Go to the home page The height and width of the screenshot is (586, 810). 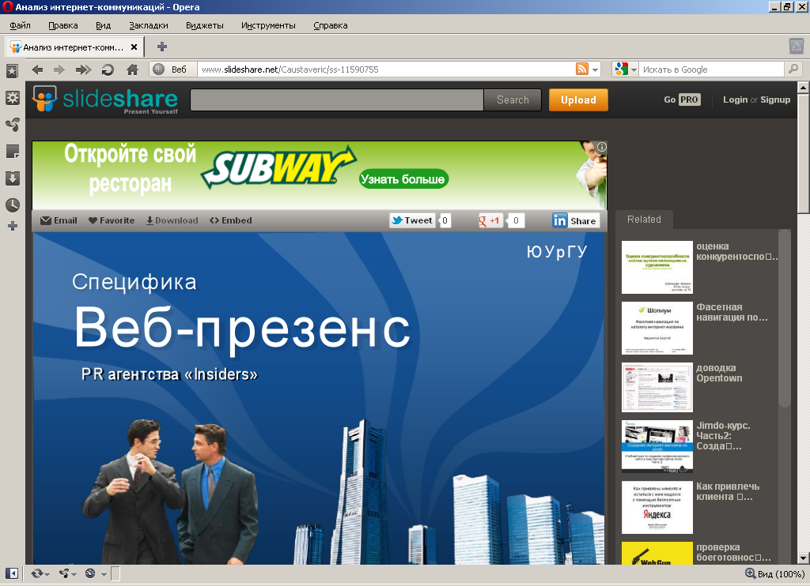(132, 69)
